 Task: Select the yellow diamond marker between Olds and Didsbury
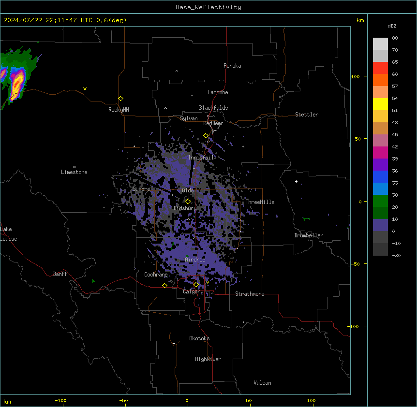pyautogui.click(x=188, y=202)
